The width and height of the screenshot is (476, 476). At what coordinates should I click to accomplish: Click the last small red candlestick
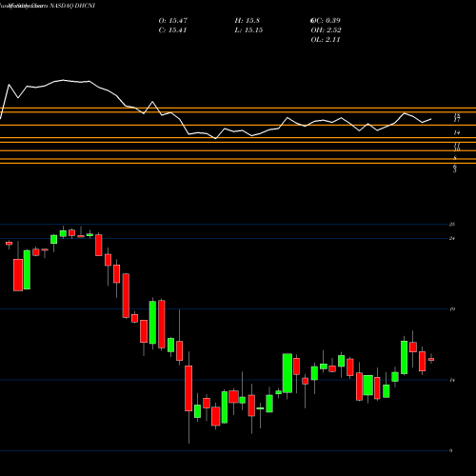click(431, 359)
